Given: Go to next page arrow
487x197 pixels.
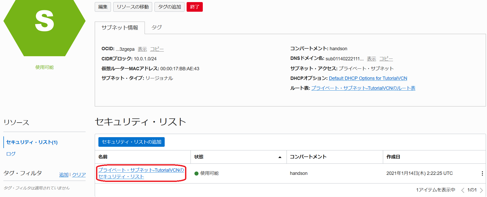Looking at the screenshot, I should pos(481,190).
